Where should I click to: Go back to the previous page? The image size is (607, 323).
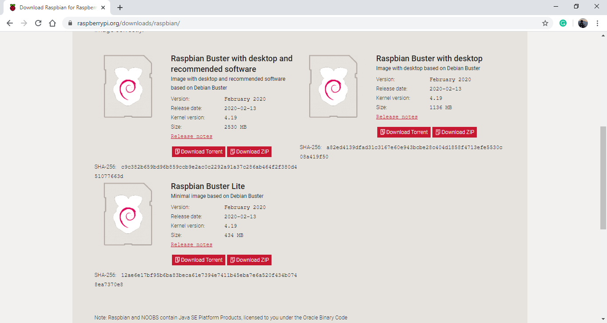(x=10, y=23)
